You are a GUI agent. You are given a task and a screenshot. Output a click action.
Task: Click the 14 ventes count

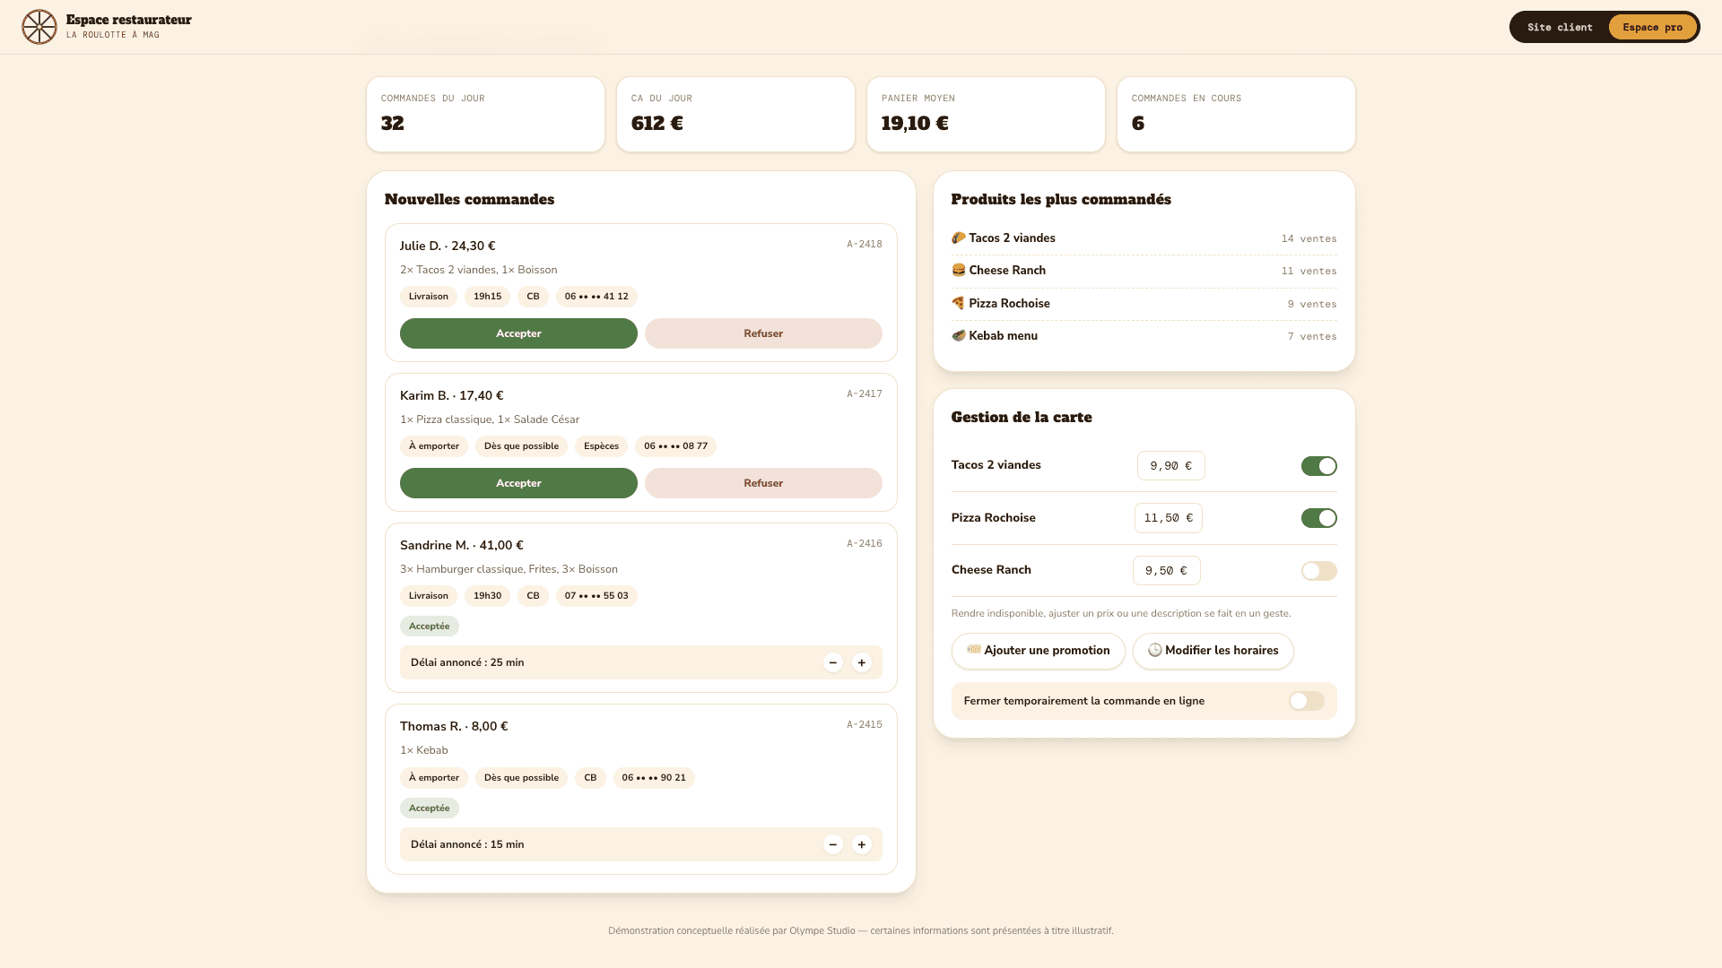click(x=1309, y=238)
